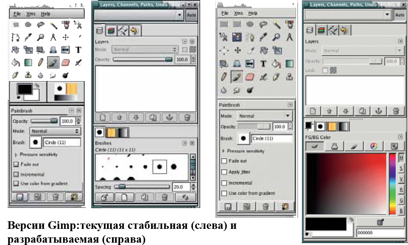The image size is (408, 245).
Task: Click new layer button in right Layers dialog
Action: 313,111
